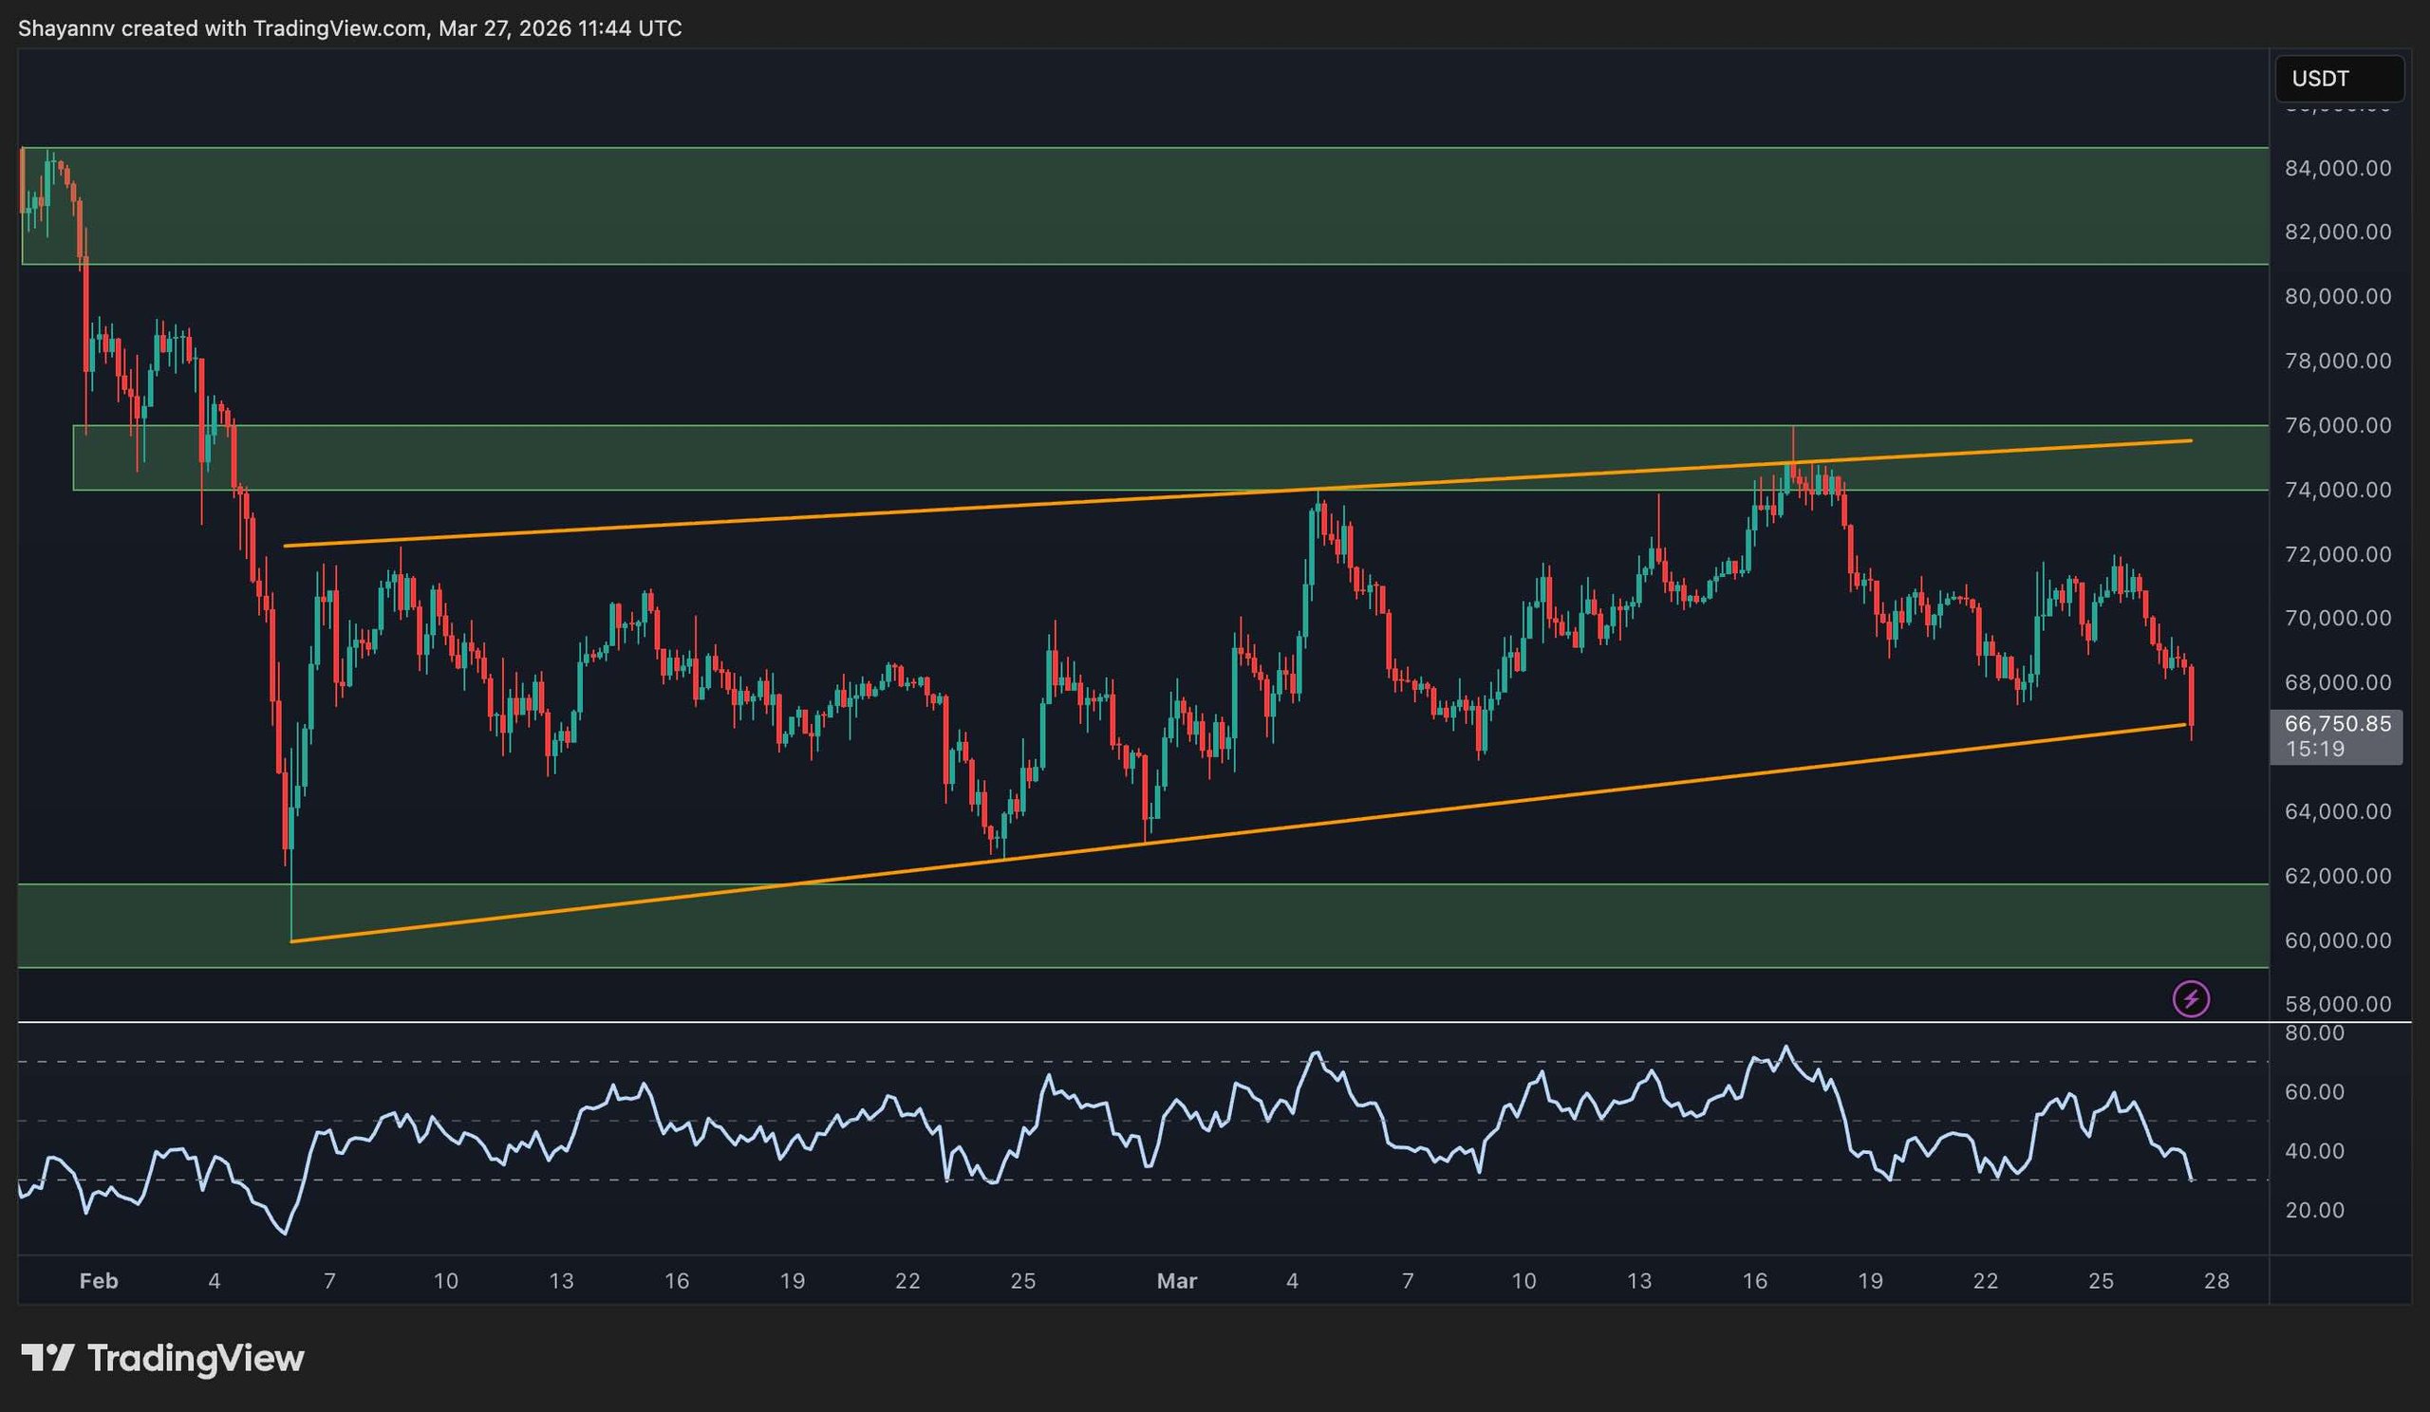Click the RSI 20.00 scale label
The image size is (2430, 1412).
pyautogui.click(x=2314, y=1211)
